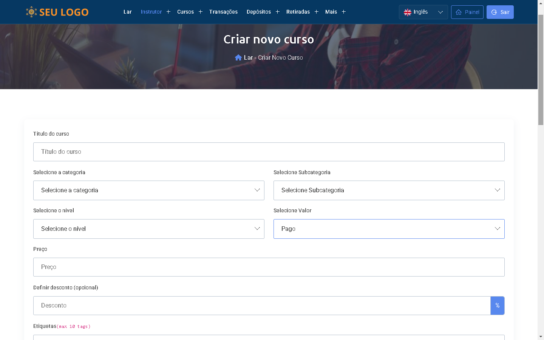Click the UK flag language icon

[x=408, y=12]
